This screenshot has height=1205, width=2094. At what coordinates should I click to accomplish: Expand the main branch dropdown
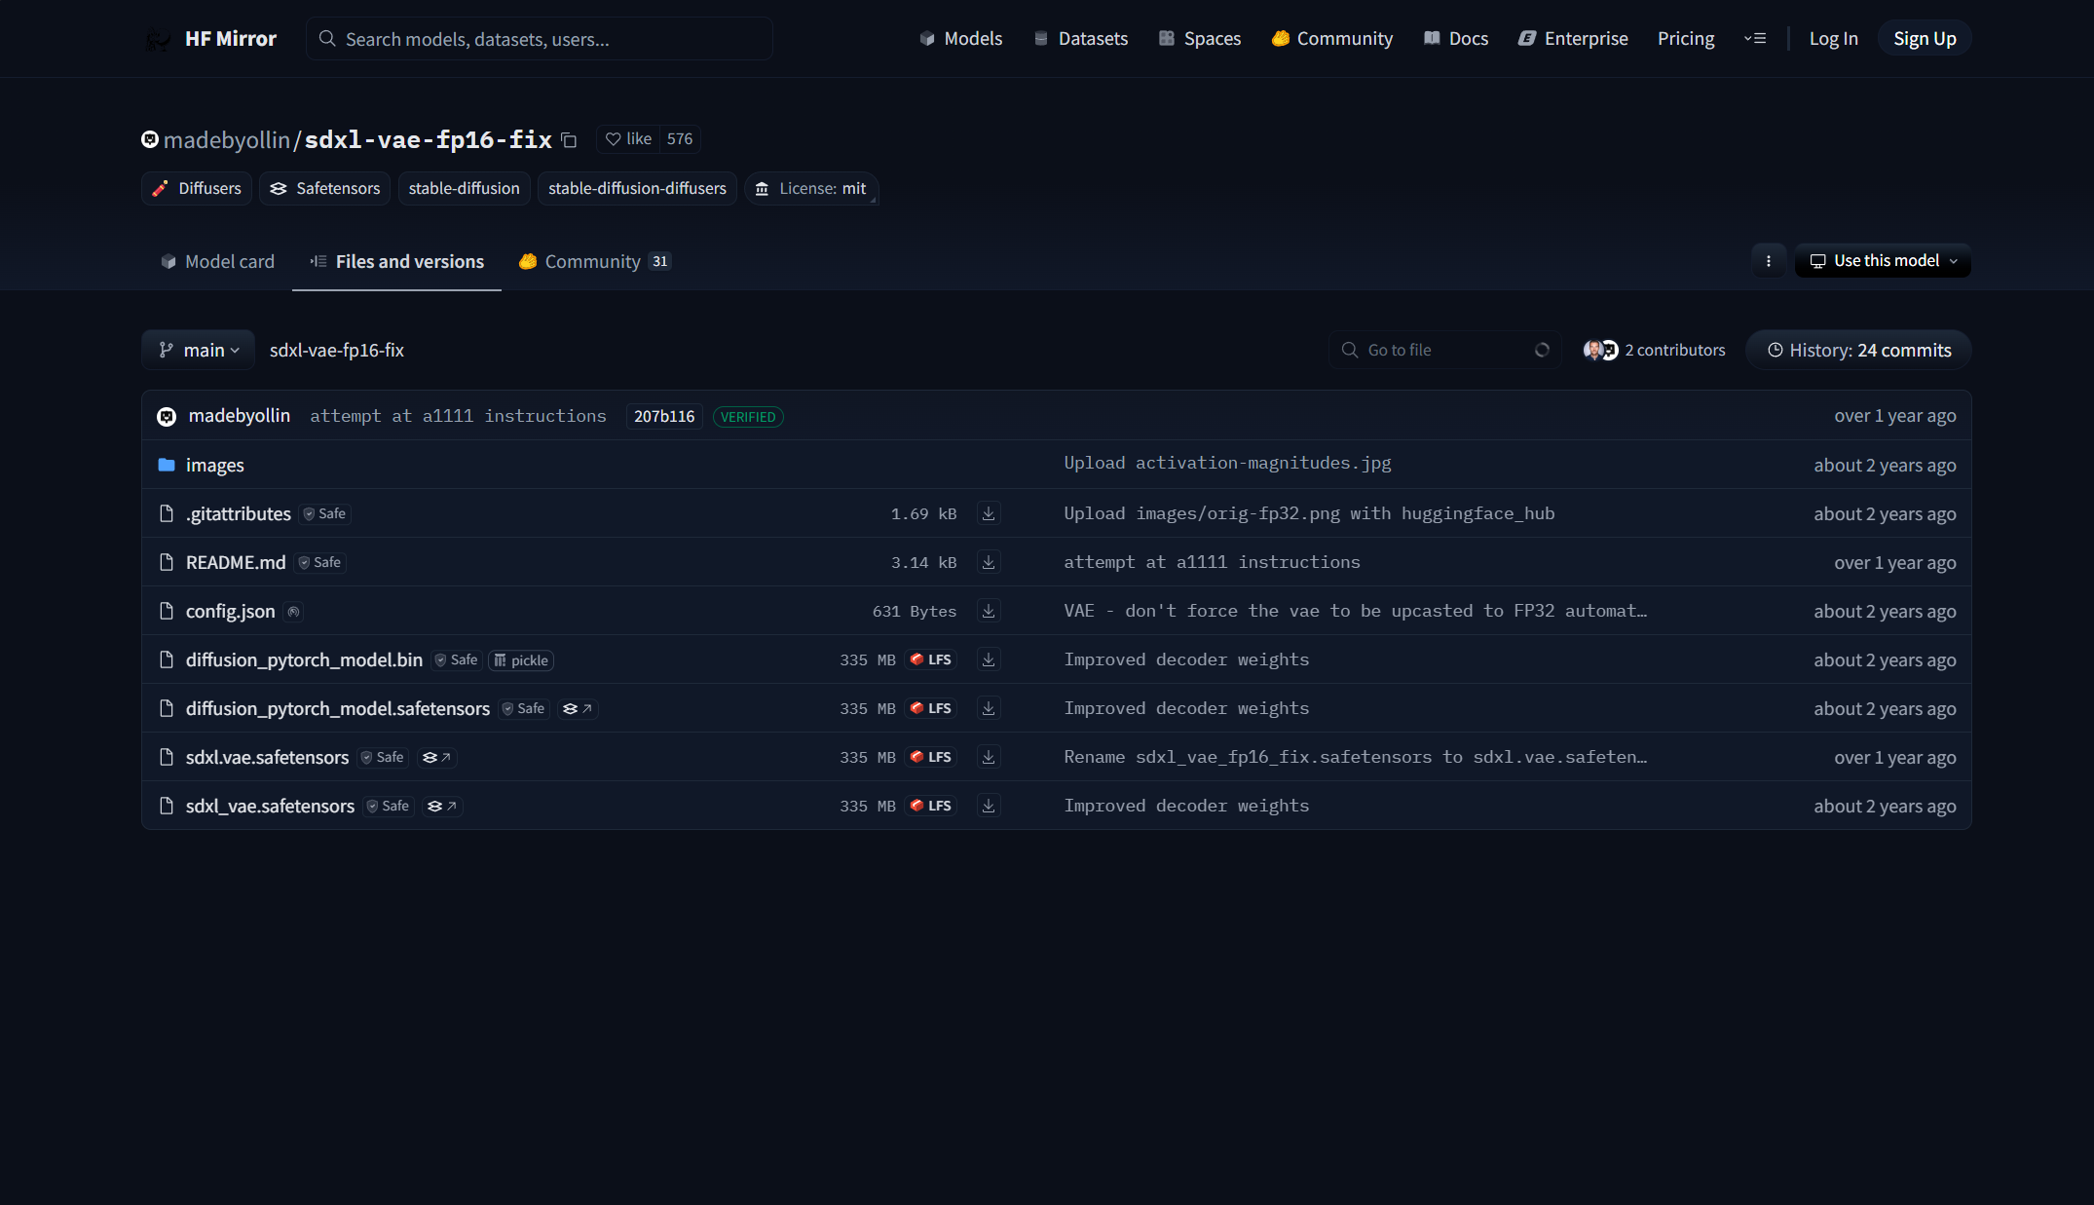click(199, 350)
